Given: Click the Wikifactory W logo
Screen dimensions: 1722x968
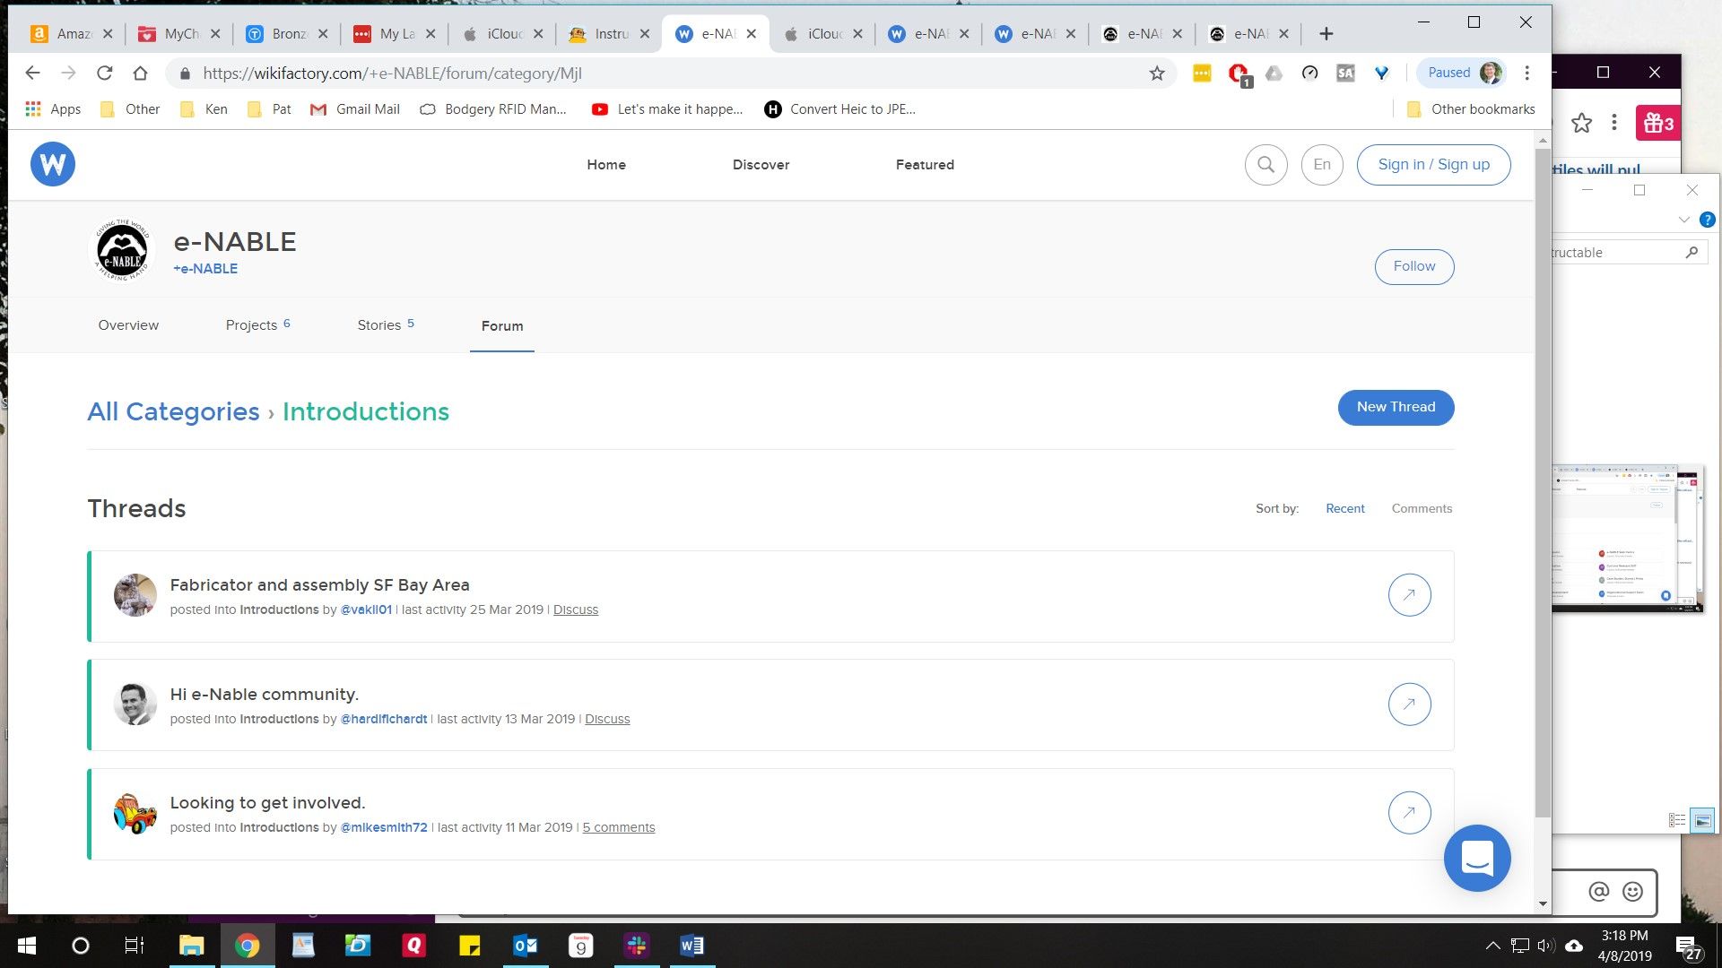Looking at the screenshot, I should tap(53, 165).
